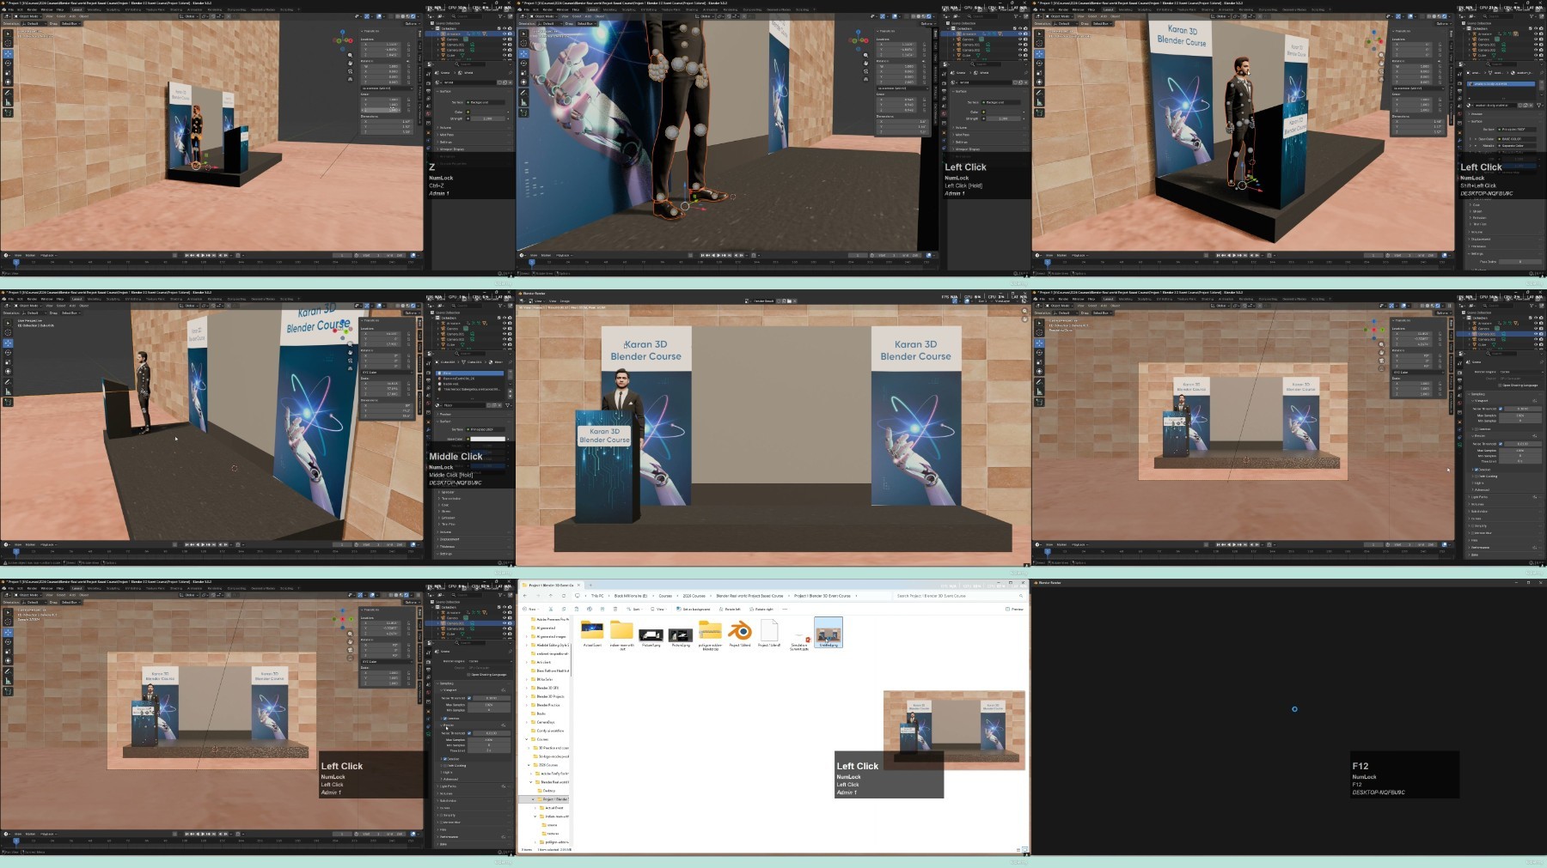
Task: Click Add Cube tool in Ctrl-Z Blender window
Action: [8, 112]
